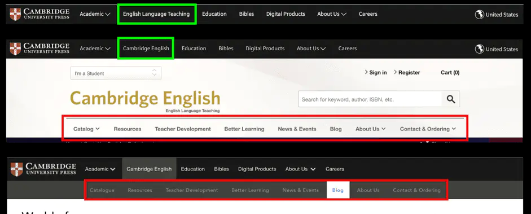The width and height of the screenshot is (531, 214).
Task: Open Education in the English Language Teaching bar
Action: (x=214, y=14)
